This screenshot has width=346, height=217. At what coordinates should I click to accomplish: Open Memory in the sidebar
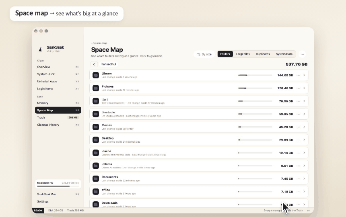tap(58, 103)
